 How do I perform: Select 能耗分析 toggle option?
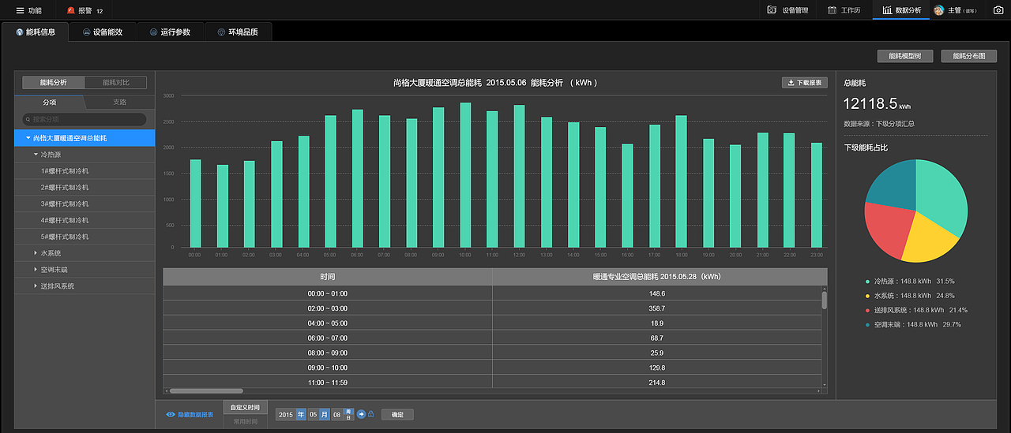tap(53, 82)
